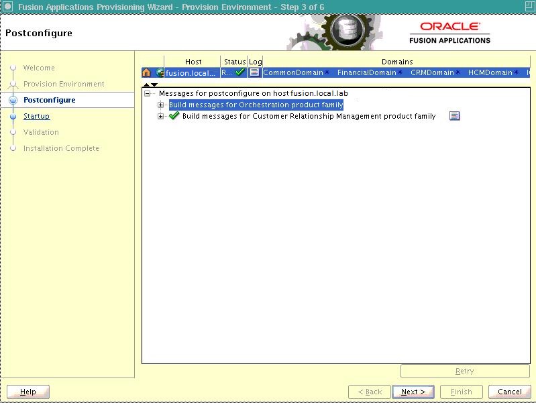
Task: Click FinancialDomain in the Domains cell
Action: pos(367,72)
